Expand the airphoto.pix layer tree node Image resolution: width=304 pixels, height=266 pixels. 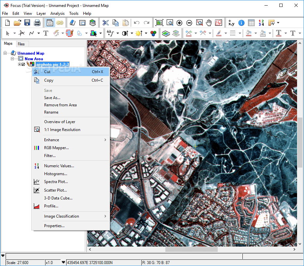[19, 65]
